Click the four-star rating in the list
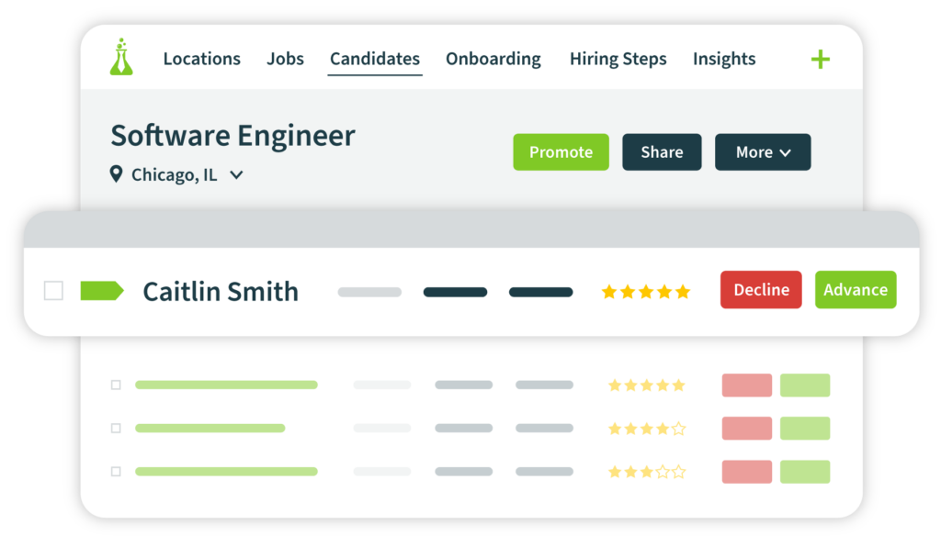 tap(646, 429)
